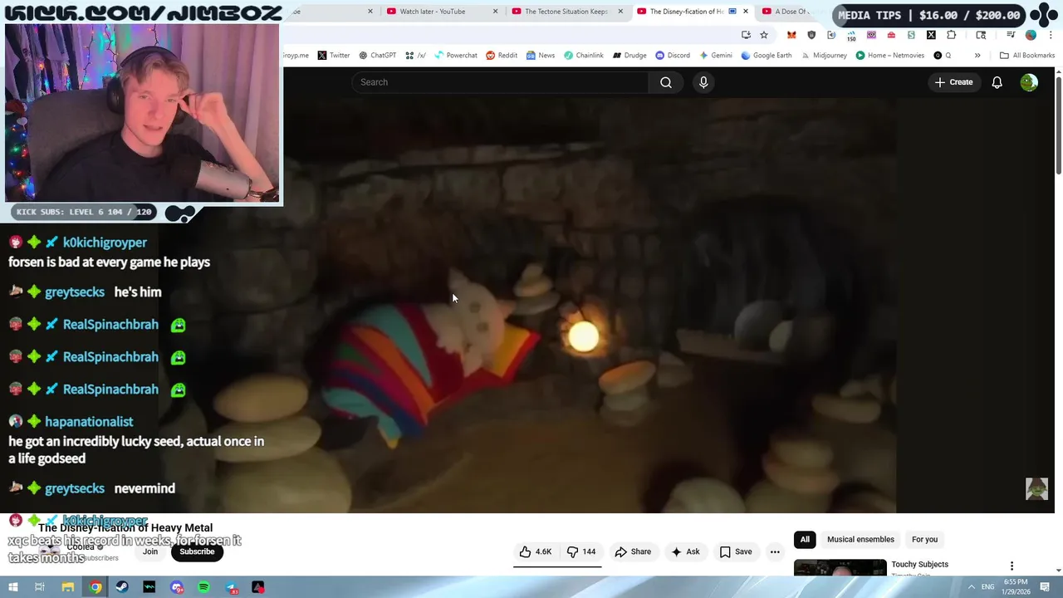Open Telegram from the taskbar
The image size is (1063, 598).
tap(231, 587)
